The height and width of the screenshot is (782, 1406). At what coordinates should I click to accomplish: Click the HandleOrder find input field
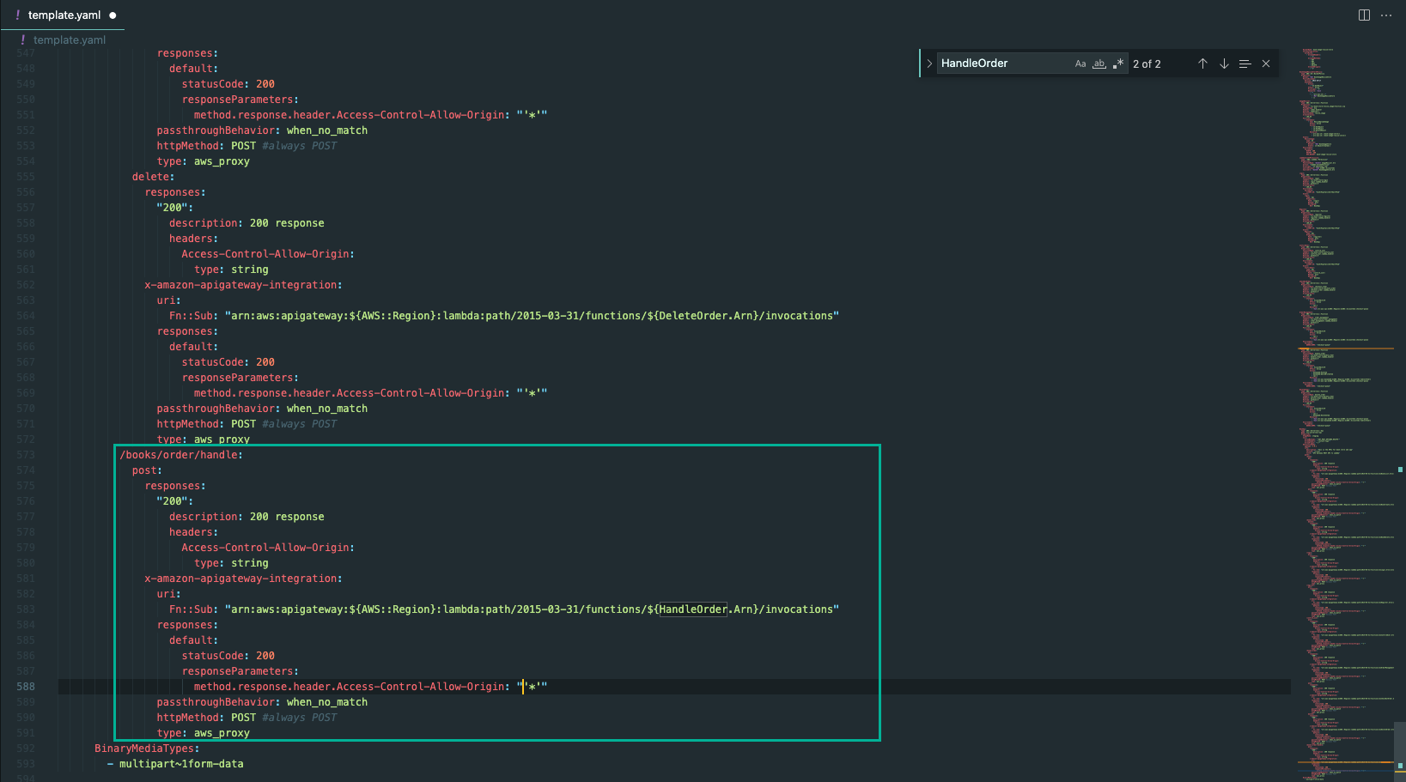click(x=1005, y=64)
